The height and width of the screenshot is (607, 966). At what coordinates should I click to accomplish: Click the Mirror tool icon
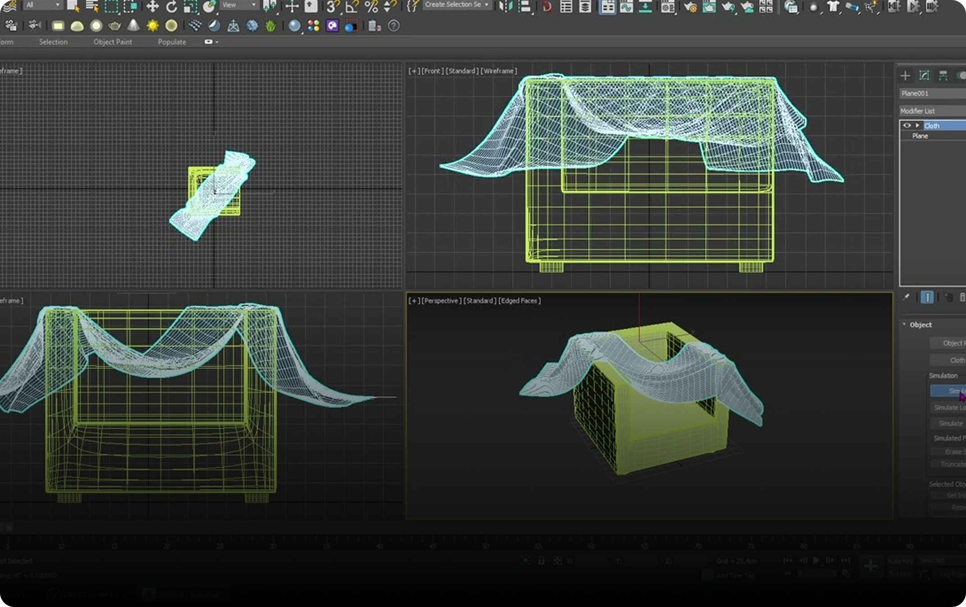point(506,6)
